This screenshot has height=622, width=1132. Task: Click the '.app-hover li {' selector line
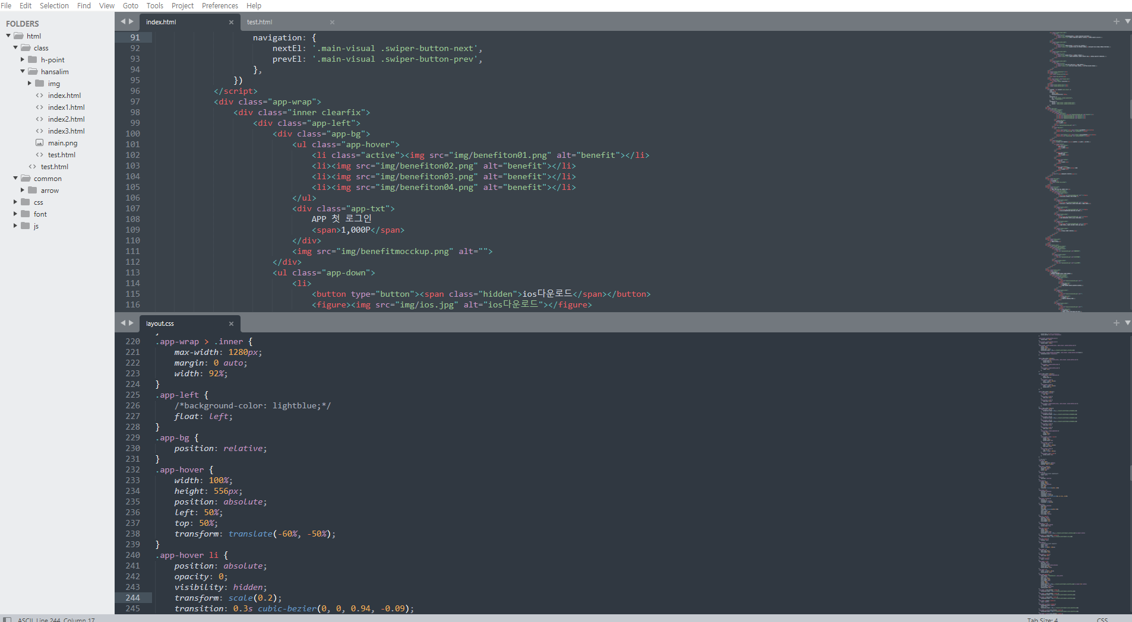[x=192, y=555]
